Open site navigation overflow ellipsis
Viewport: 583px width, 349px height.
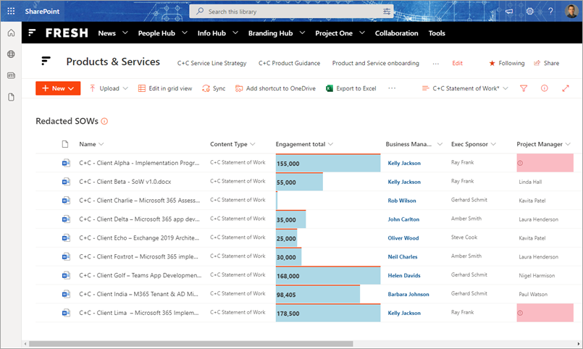(x=436, y=64)
